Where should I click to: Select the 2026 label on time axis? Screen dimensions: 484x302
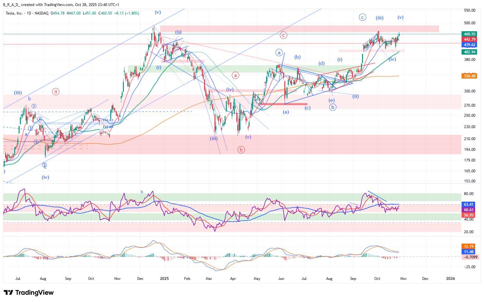pyautogui.click(x=450, y=279)
